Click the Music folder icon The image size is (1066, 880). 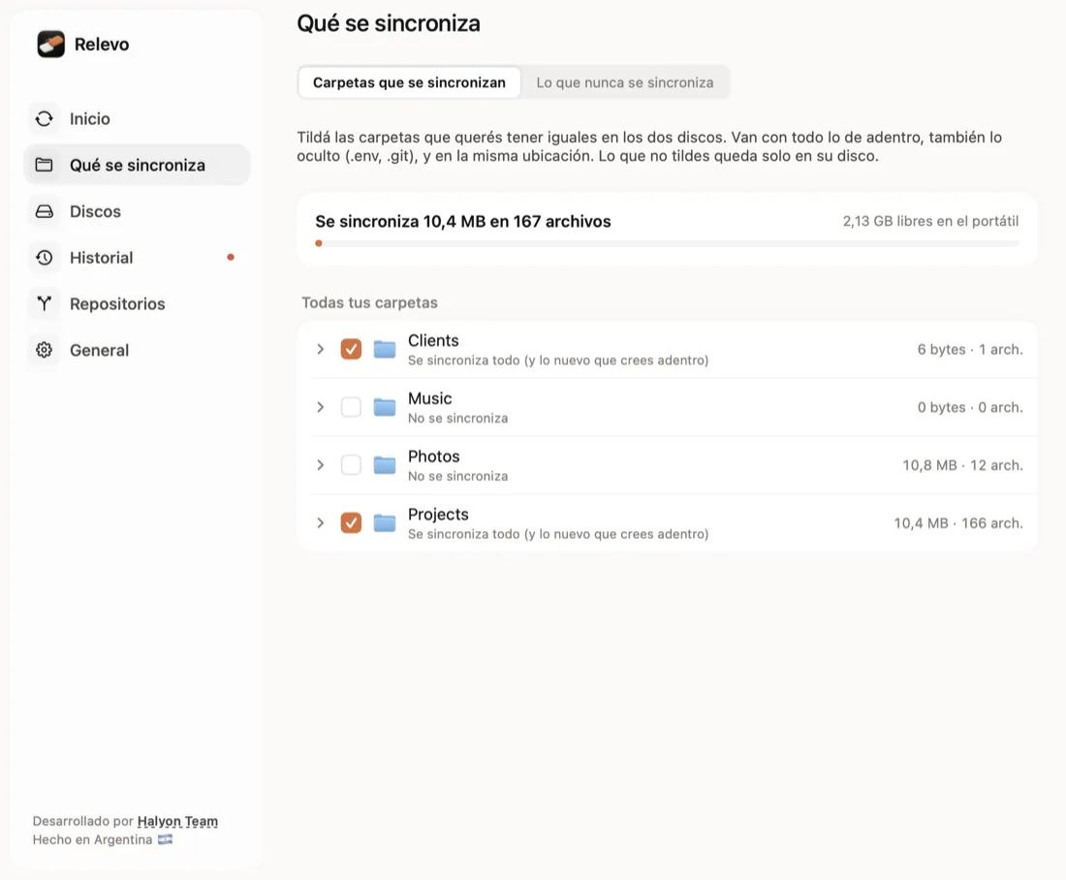(385, 407)
